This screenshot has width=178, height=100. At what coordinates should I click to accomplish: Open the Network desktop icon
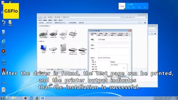(3, 23)
